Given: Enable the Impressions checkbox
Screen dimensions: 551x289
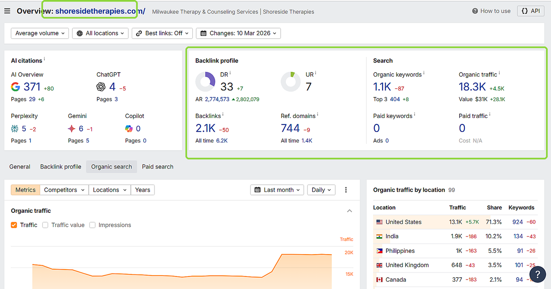Looking at the screenshot, I should point(93,225).
